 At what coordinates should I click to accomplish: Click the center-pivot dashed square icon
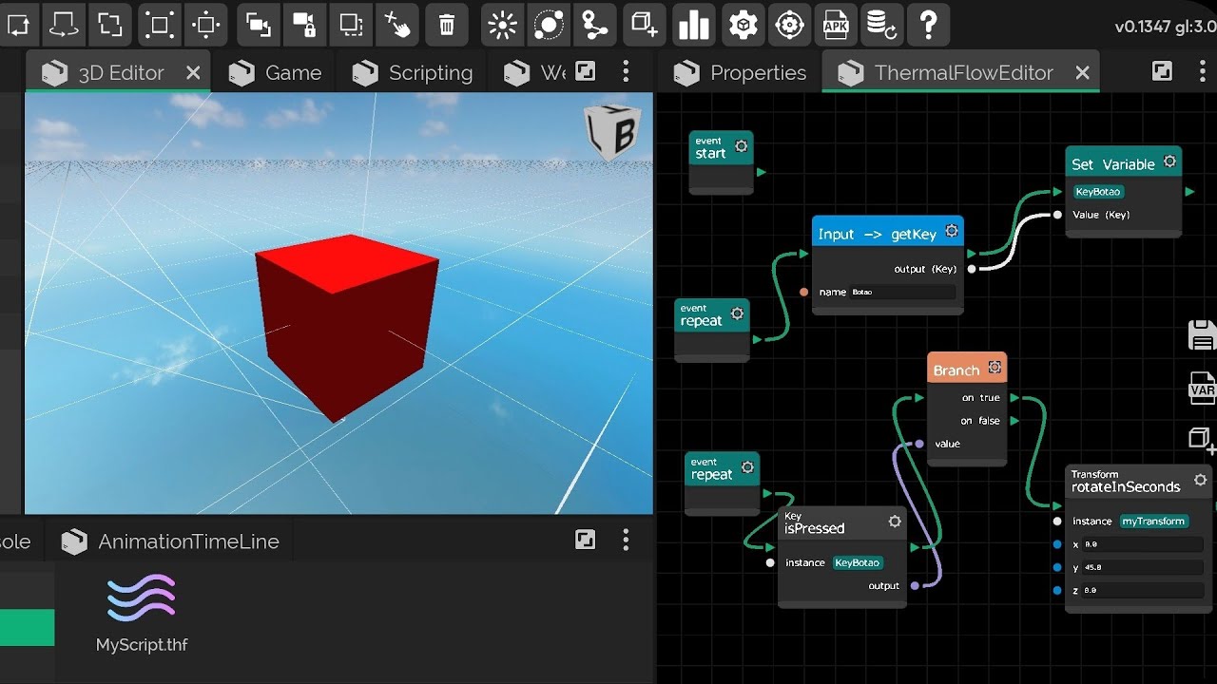(205, 25)
